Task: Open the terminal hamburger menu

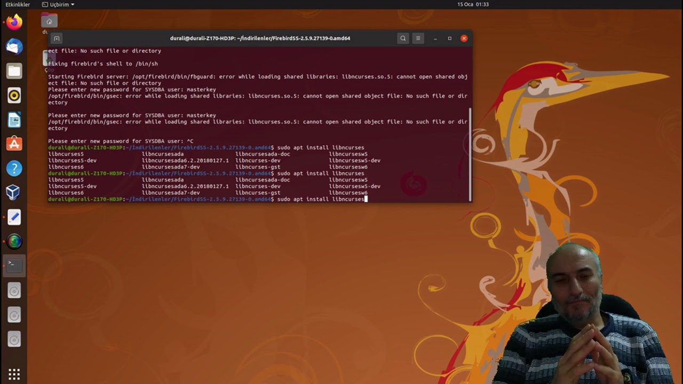Action: click(418, 38)
